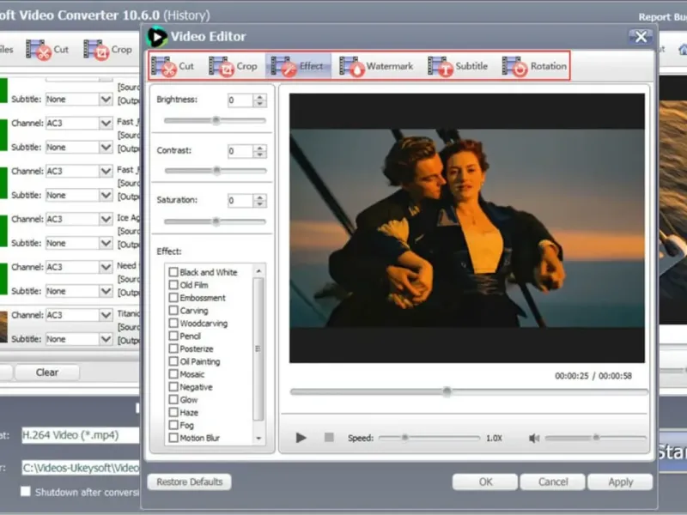Image resolution: width=687 pixels, height=515 pixels.
Task: Toggle the Oil Painting effect
Action: tap(173, 361)
